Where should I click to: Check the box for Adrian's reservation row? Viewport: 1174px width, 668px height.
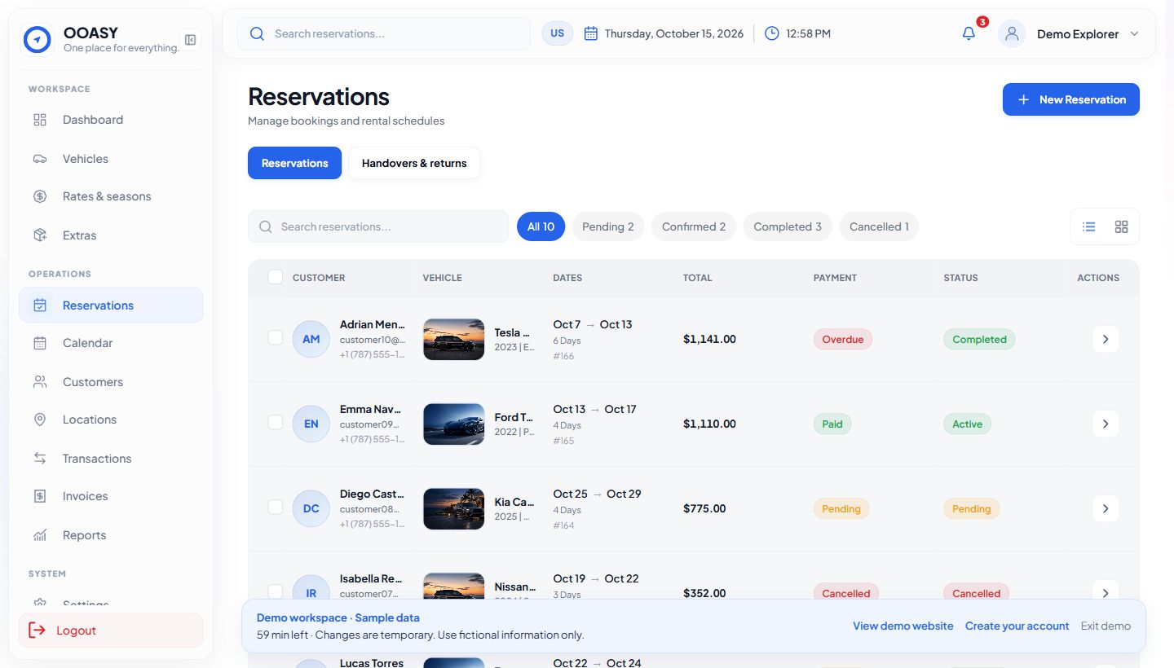pos(276,337)
